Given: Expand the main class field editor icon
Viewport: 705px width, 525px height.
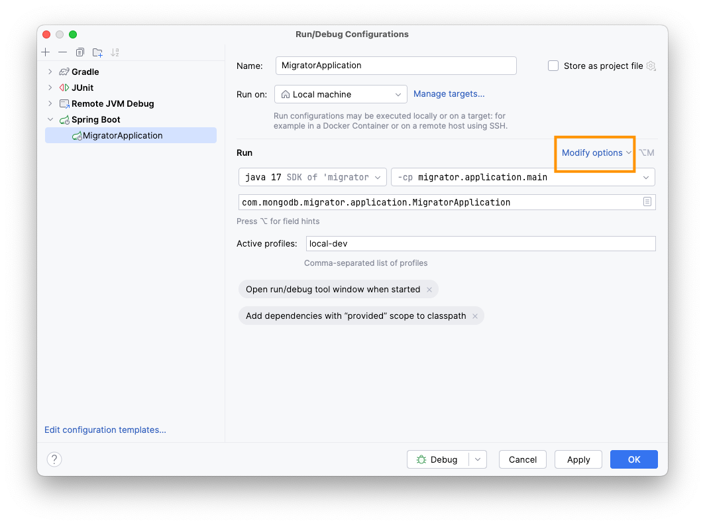Looking at the screenshot, I should click(647, 202).
